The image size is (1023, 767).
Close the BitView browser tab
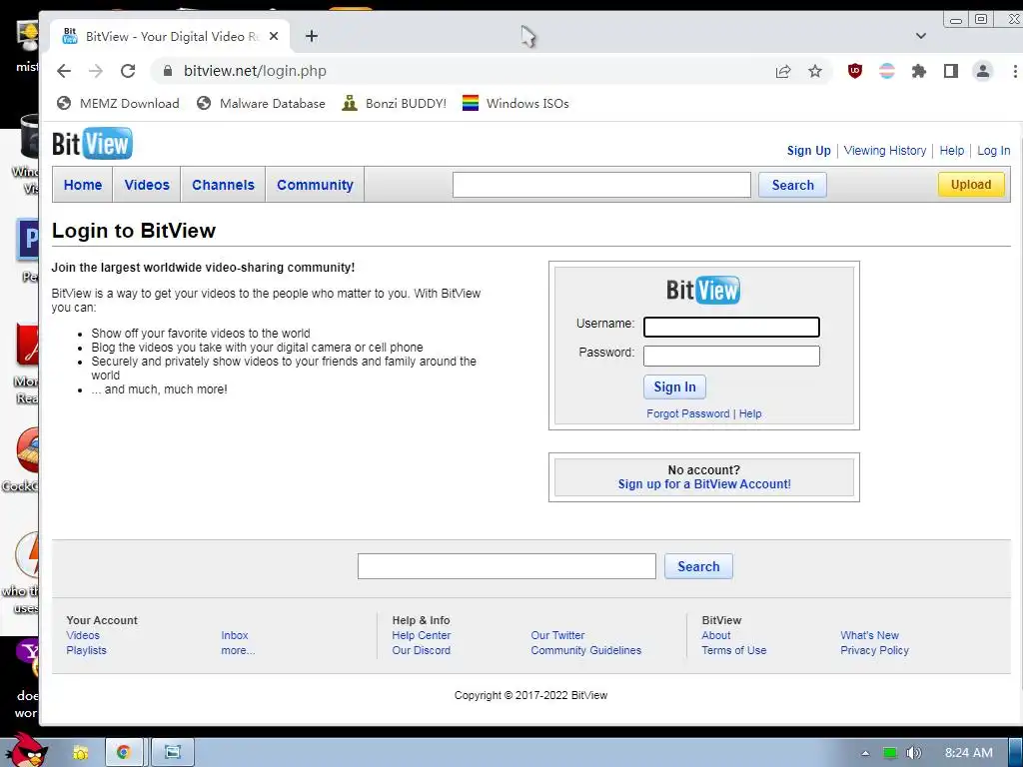tap(274, 37)
